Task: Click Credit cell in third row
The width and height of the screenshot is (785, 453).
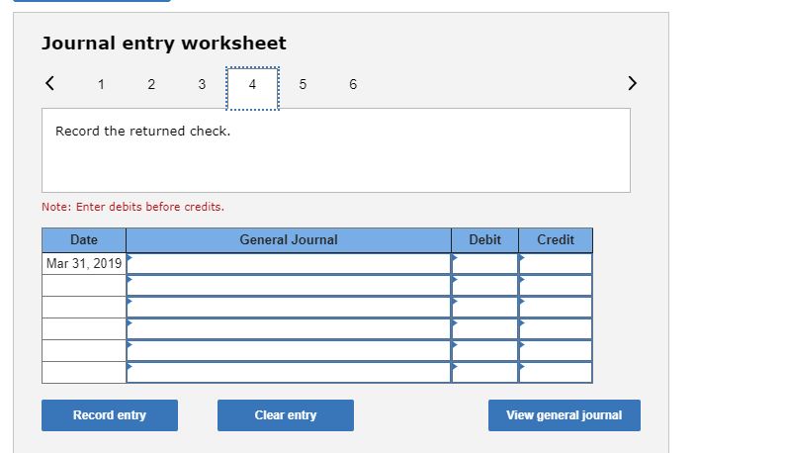Action: [556, 308]
